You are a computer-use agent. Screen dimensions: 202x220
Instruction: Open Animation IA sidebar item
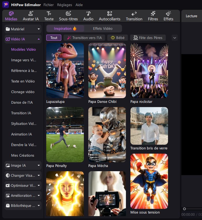point(21,134)
